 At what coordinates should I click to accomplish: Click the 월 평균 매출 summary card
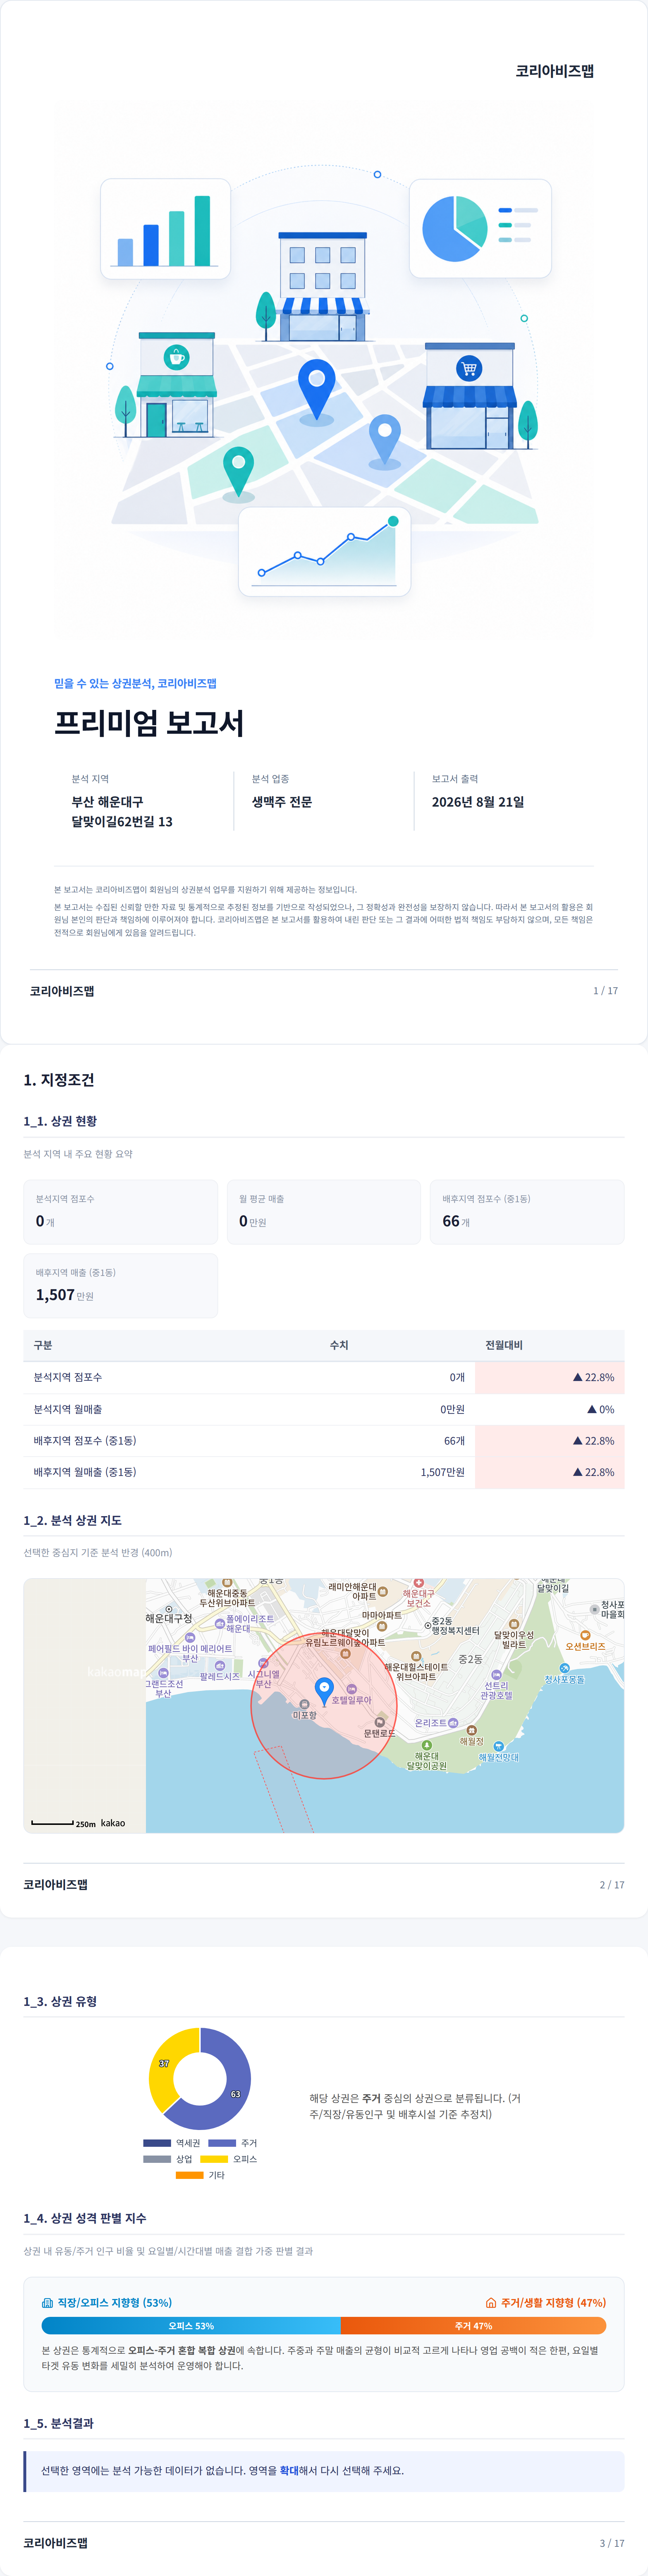[324, 1212]
